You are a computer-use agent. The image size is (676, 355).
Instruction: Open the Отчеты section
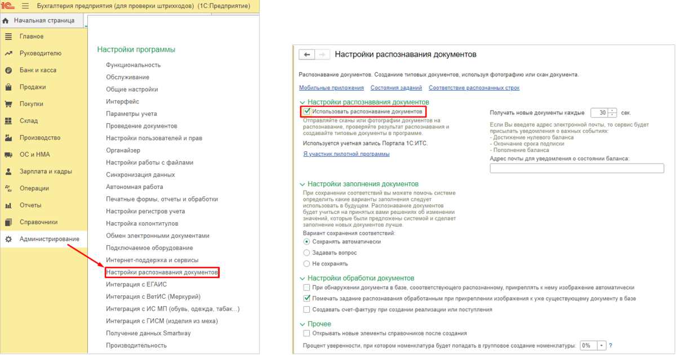pos(31,205)
